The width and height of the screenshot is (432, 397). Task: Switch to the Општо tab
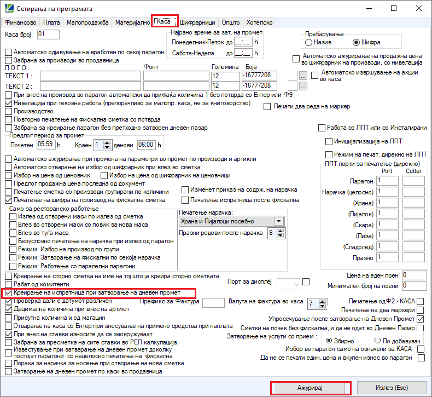click(x=231, y=22)
